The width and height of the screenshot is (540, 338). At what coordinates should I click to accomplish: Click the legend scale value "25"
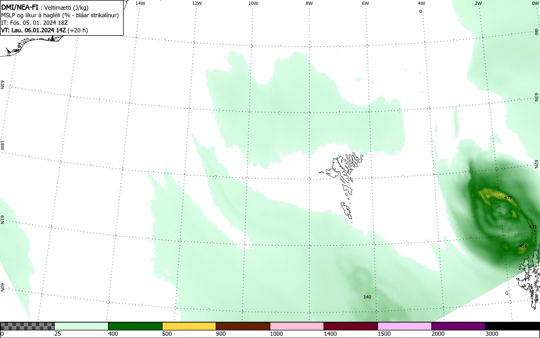point(58,334)
